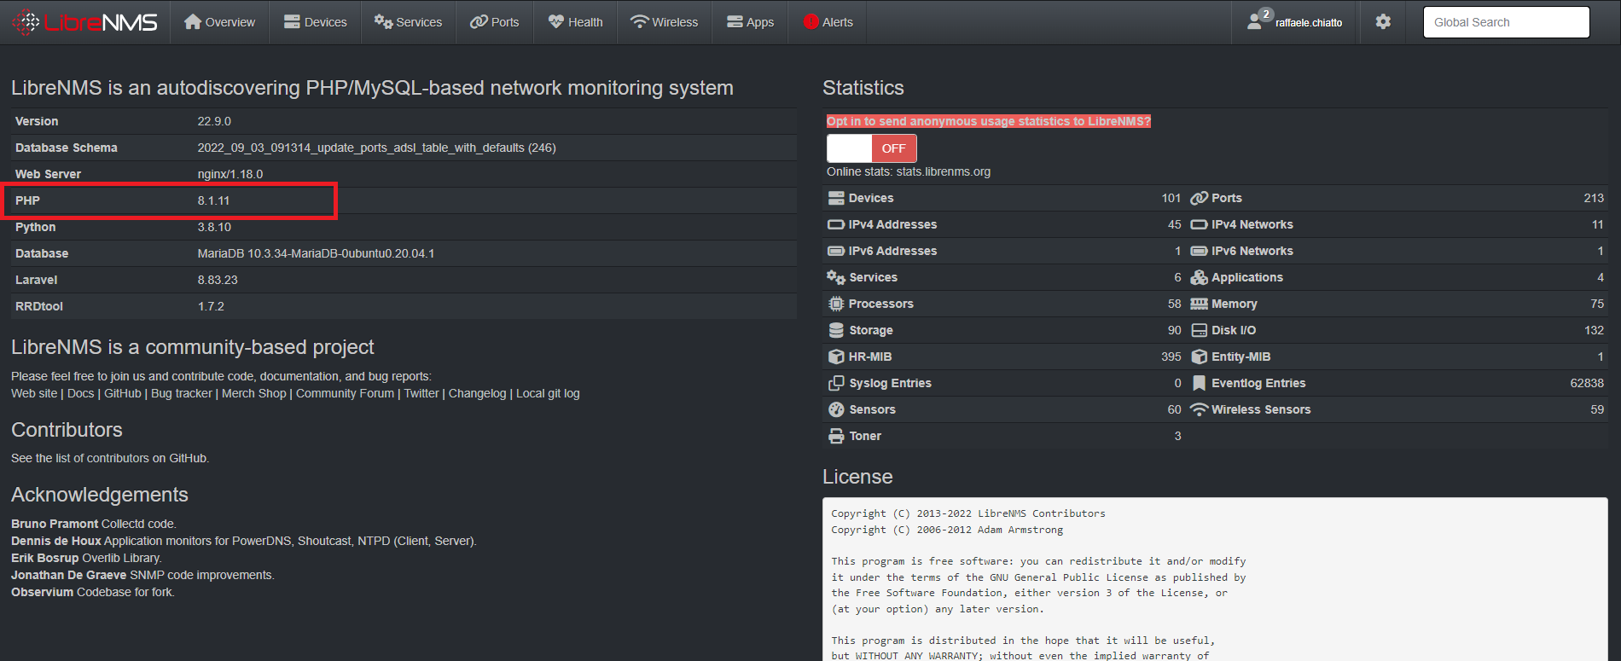
Task: Open the Alerts menu
Action: click(828, 22)
